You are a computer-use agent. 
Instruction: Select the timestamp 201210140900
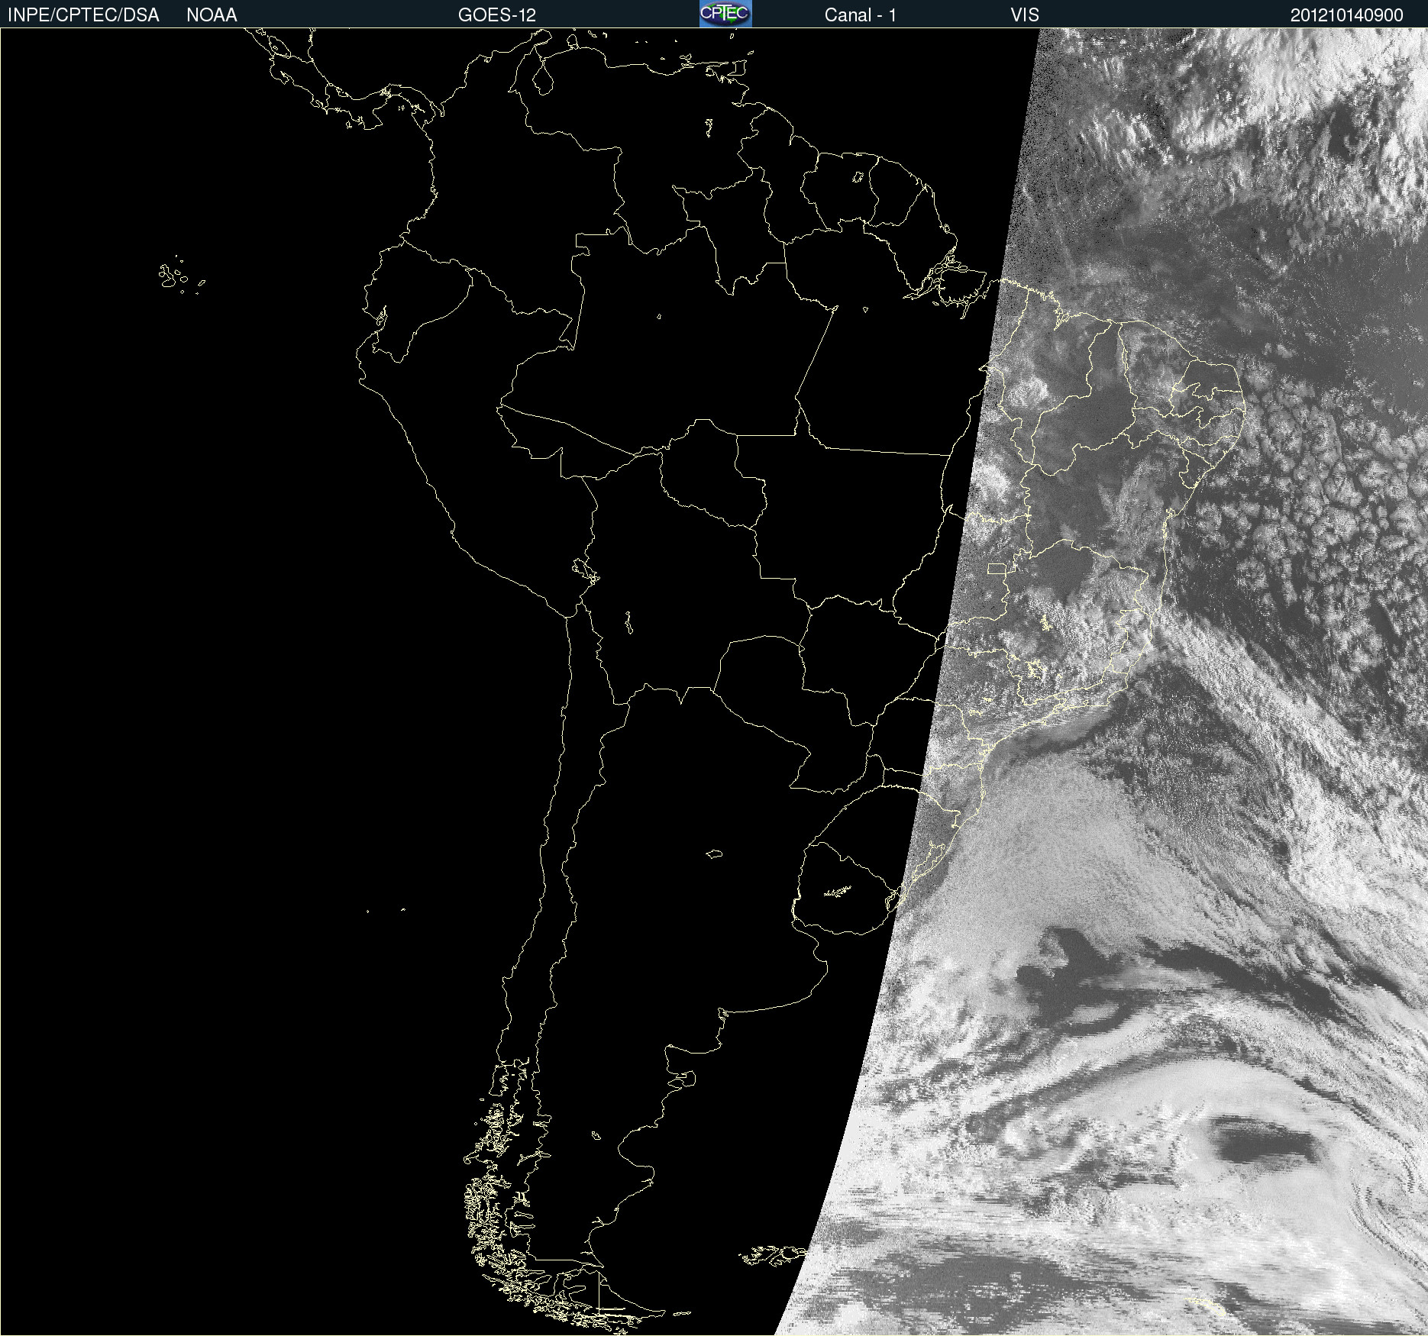(x=1346, y=15)
